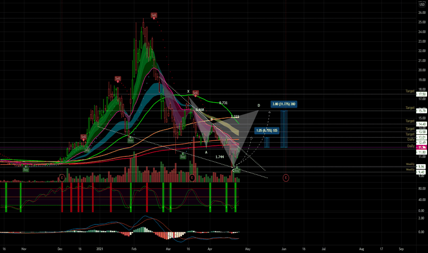Viewport: 428px width, 253px height.
Task: Open the upcoming June earnings E marker
Action: coord(286,178)
